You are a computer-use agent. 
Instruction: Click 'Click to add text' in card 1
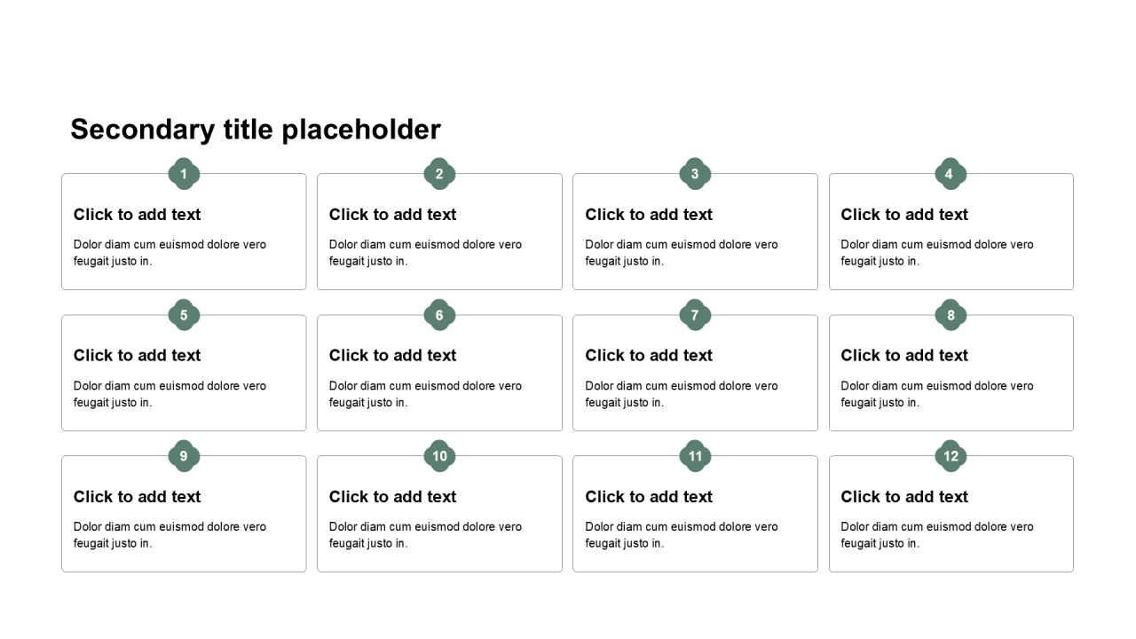click(x=138, y=215)
